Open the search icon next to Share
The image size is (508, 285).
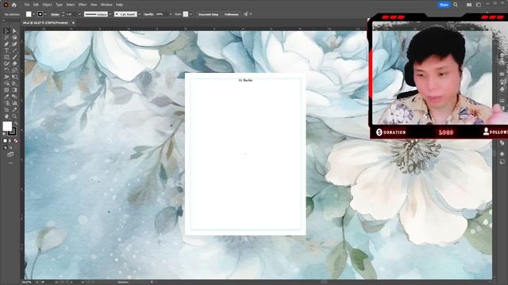click(456, 5)
